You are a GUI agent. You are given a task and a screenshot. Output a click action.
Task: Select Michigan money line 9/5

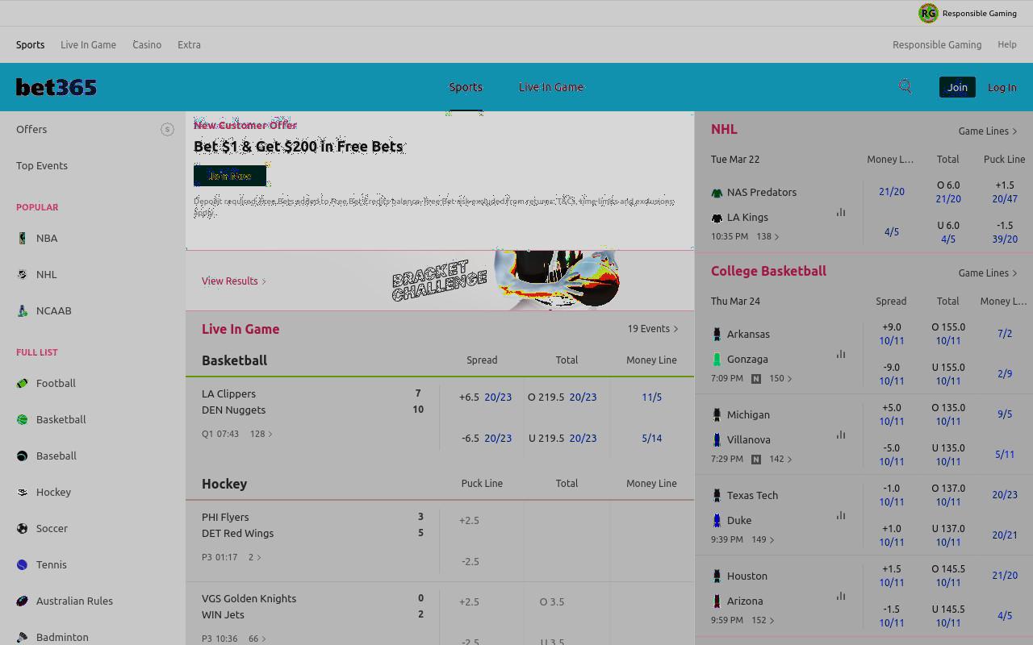[x=1005, y=414]
